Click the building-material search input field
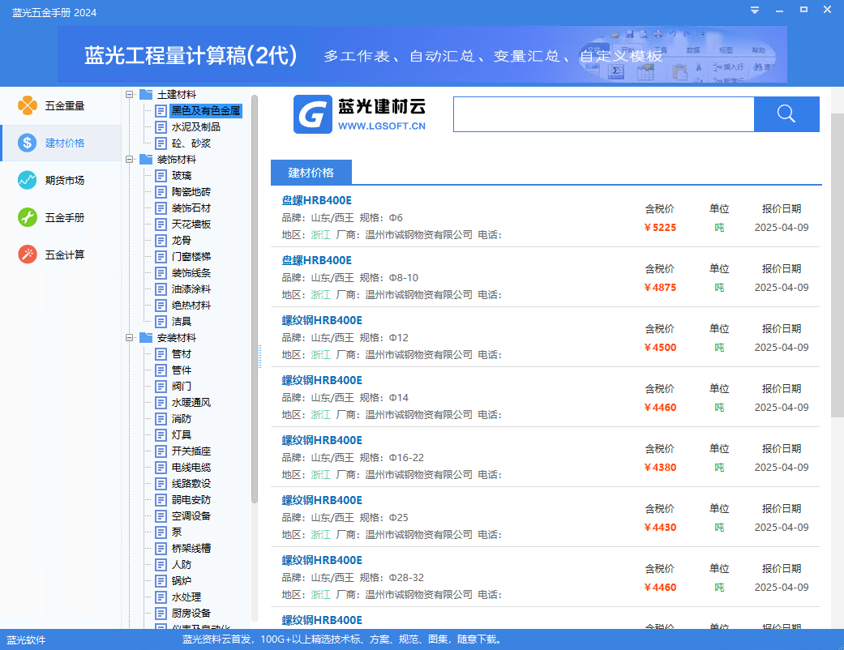The height and width of the screenshot is (650, 844). (x=603, y=114)
